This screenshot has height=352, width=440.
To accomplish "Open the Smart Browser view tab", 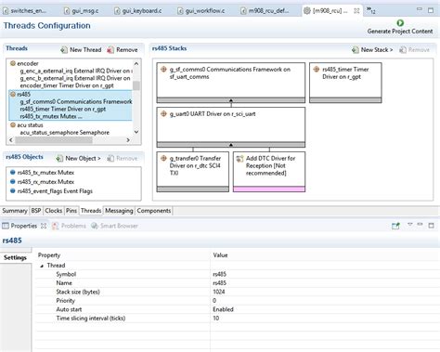I will tap(114, 226).
